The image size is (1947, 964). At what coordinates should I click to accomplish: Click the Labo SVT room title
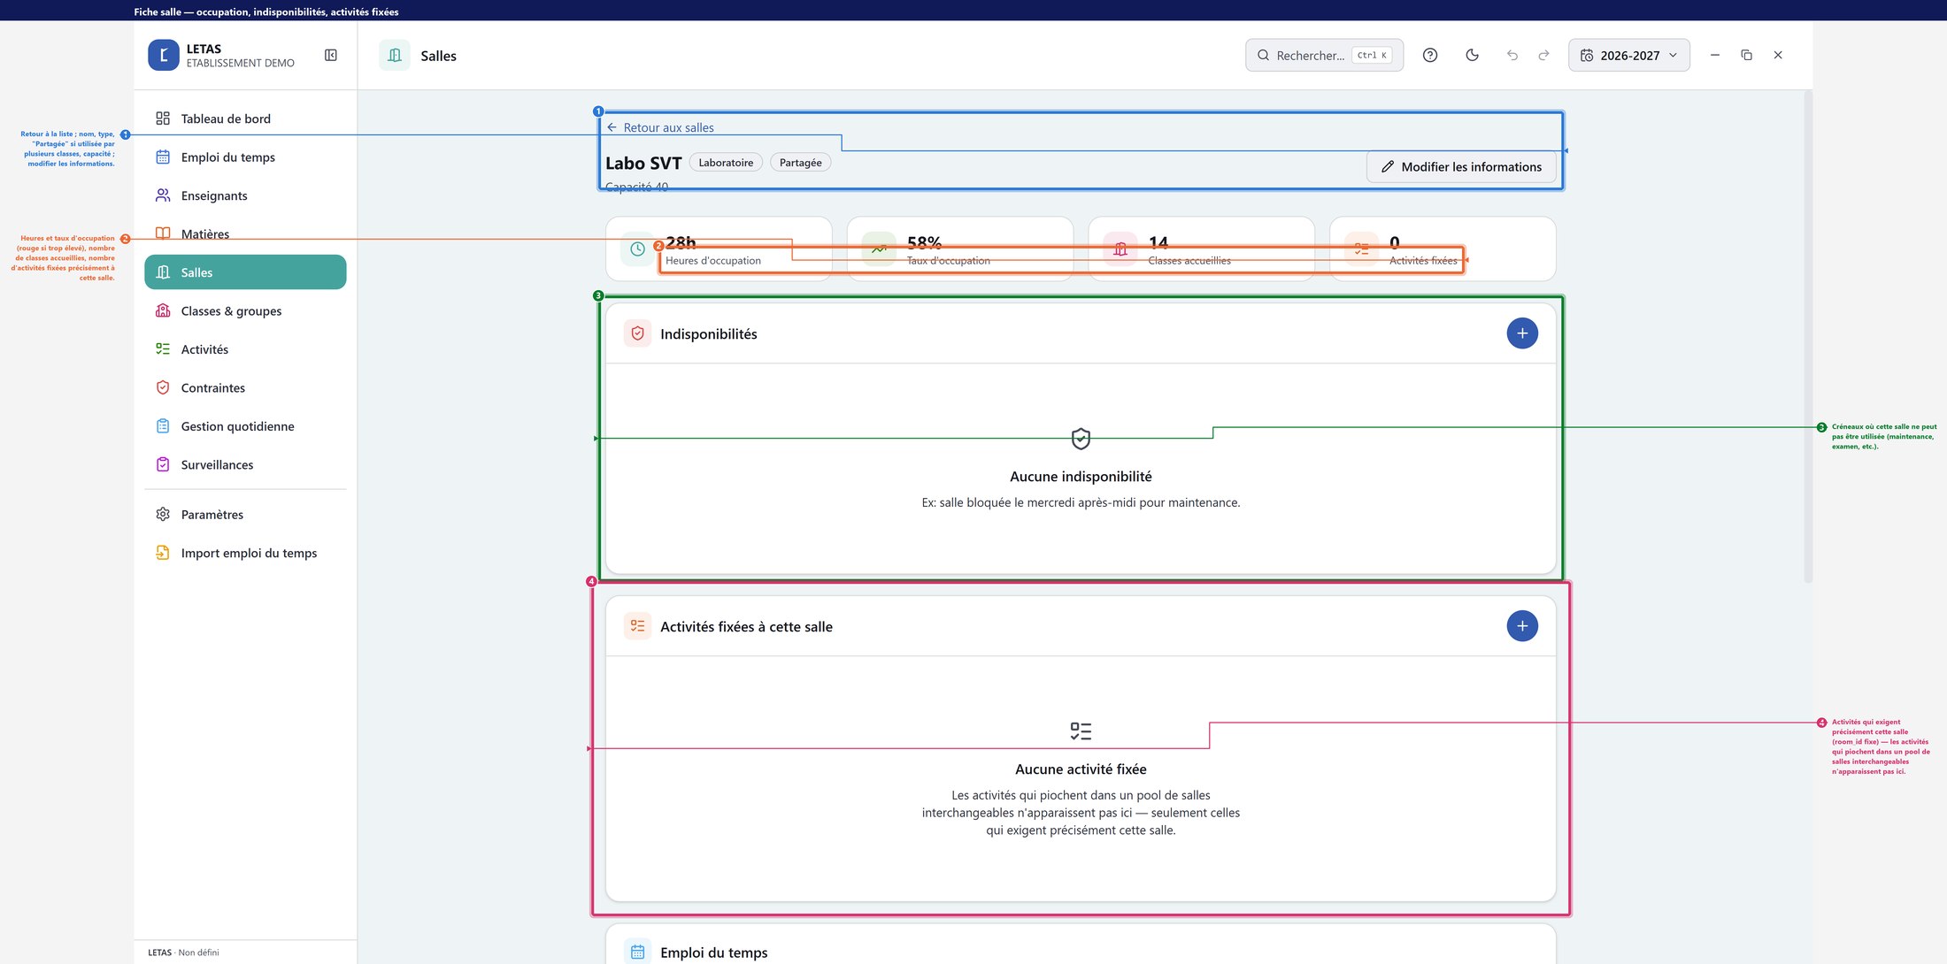click(643, 163)
